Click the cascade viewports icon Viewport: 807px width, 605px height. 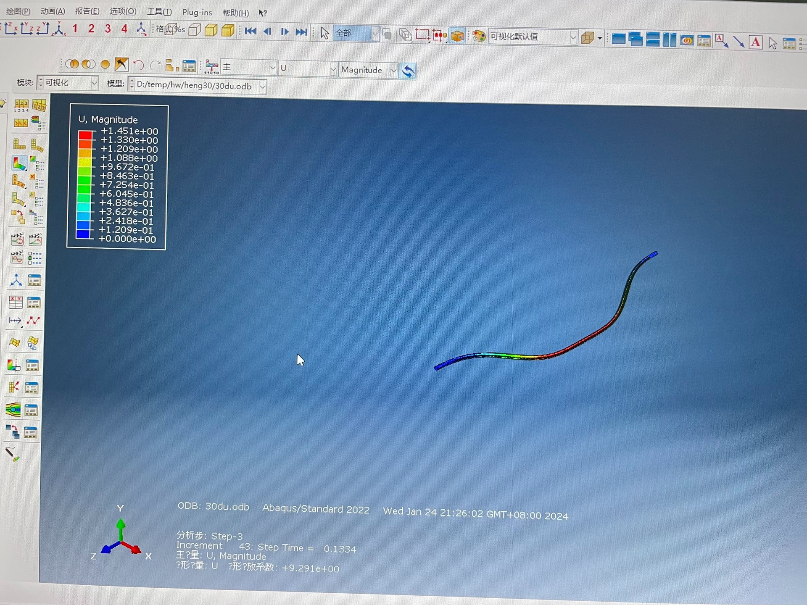point(636,39)
